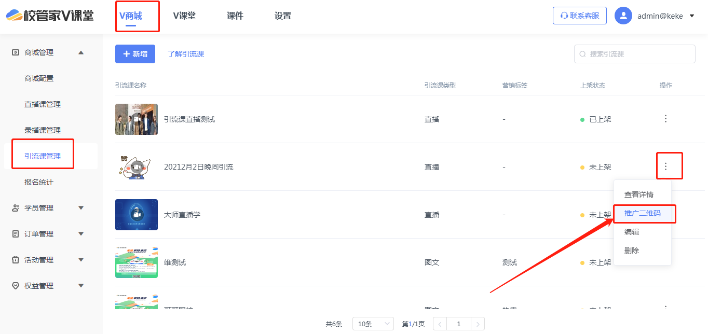The image size is (708, 334).
Task: Open 直播课管理 in the sidebar
Action: (x=43, y=104)
